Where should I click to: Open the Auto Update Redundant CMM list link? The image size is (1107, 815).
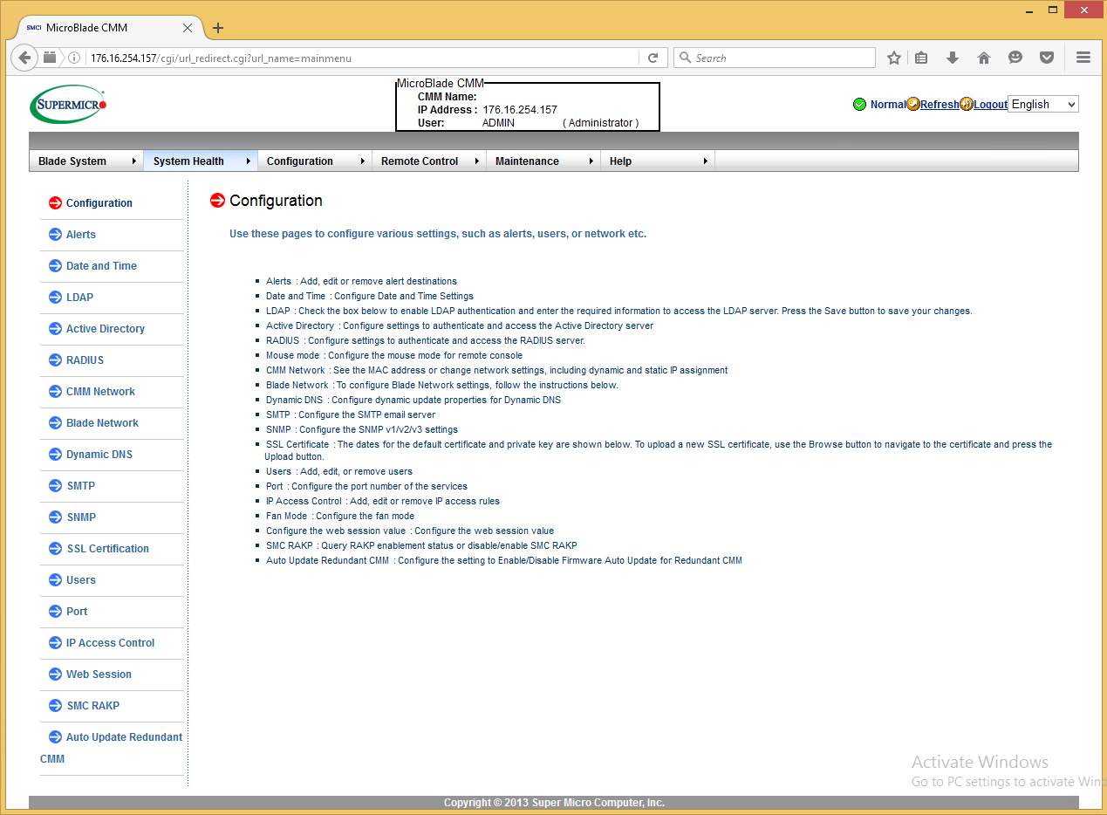[x=327, y=560]
